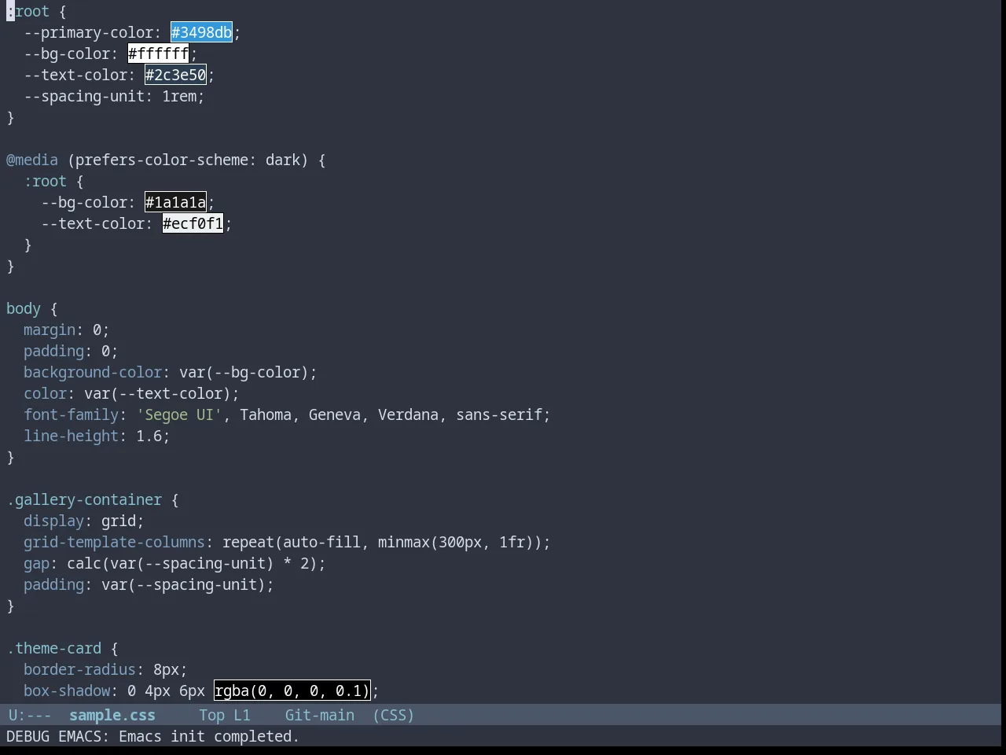Viewport: 1006px width, 755px height.
Task: Click the 'line-height' property
Action: pos(71,436)
